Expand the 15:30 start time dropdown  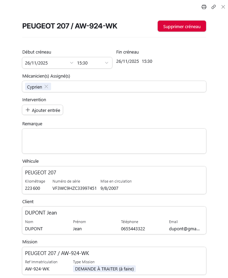[107, 63]
